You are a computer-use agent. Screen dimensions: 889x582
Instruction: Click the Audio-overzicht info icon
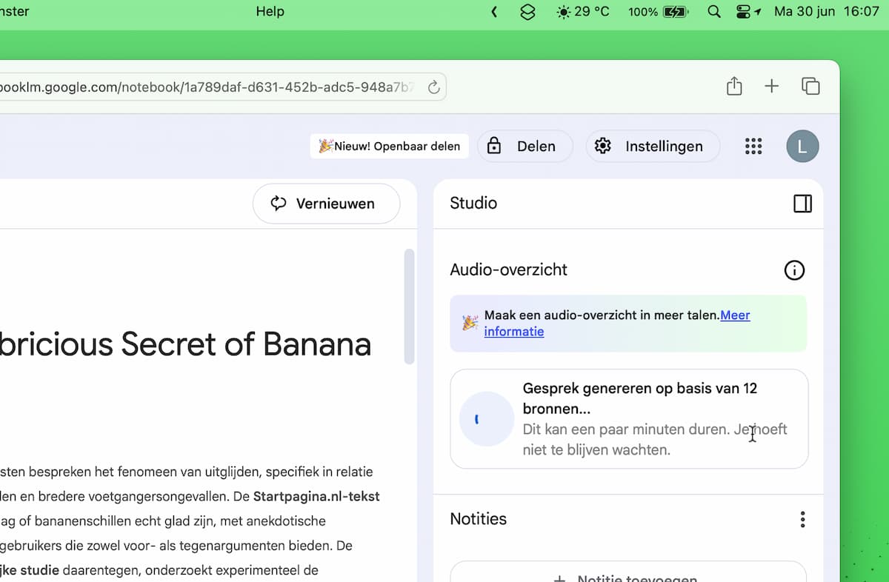click(x=794, y=270)
